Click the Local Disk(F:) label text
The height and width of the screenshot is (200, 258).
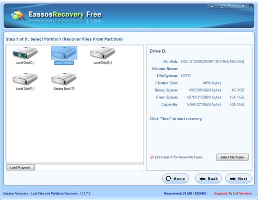[x=25, y=89]
